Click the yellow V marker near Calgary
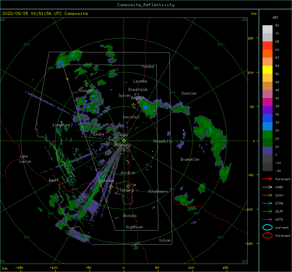This screenshot has height=272, width=292. (x=135, y=185)
